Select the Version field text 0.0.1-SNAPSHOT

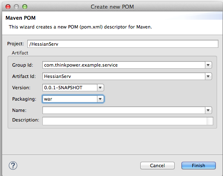pyautogui.click(x=63, y=88)
